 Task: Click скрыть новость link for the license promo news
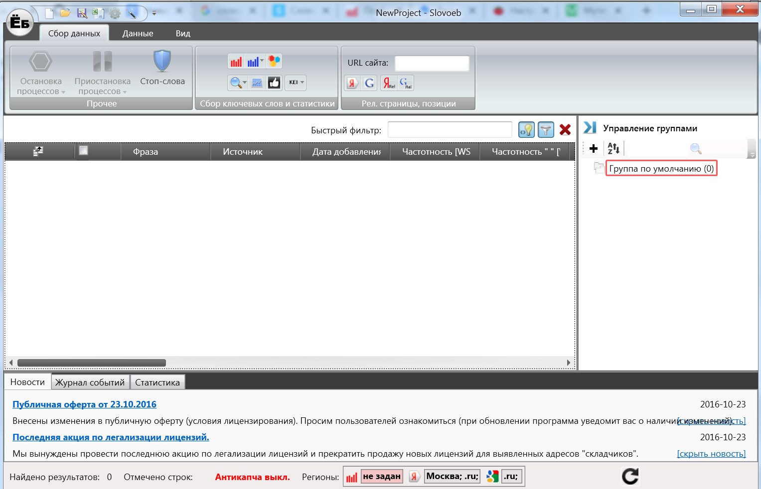pos(711,454)
